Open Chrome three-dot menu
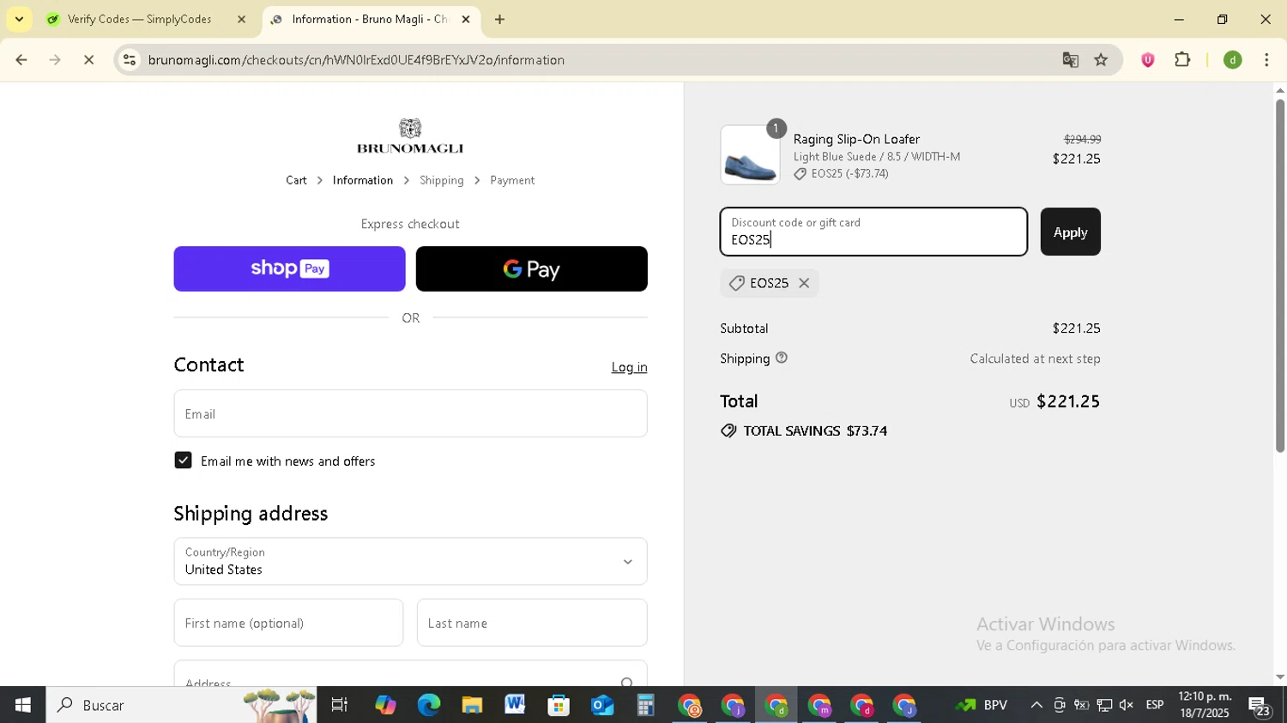The height and width of the screenshot is (723, 1287). [1267, 60]
